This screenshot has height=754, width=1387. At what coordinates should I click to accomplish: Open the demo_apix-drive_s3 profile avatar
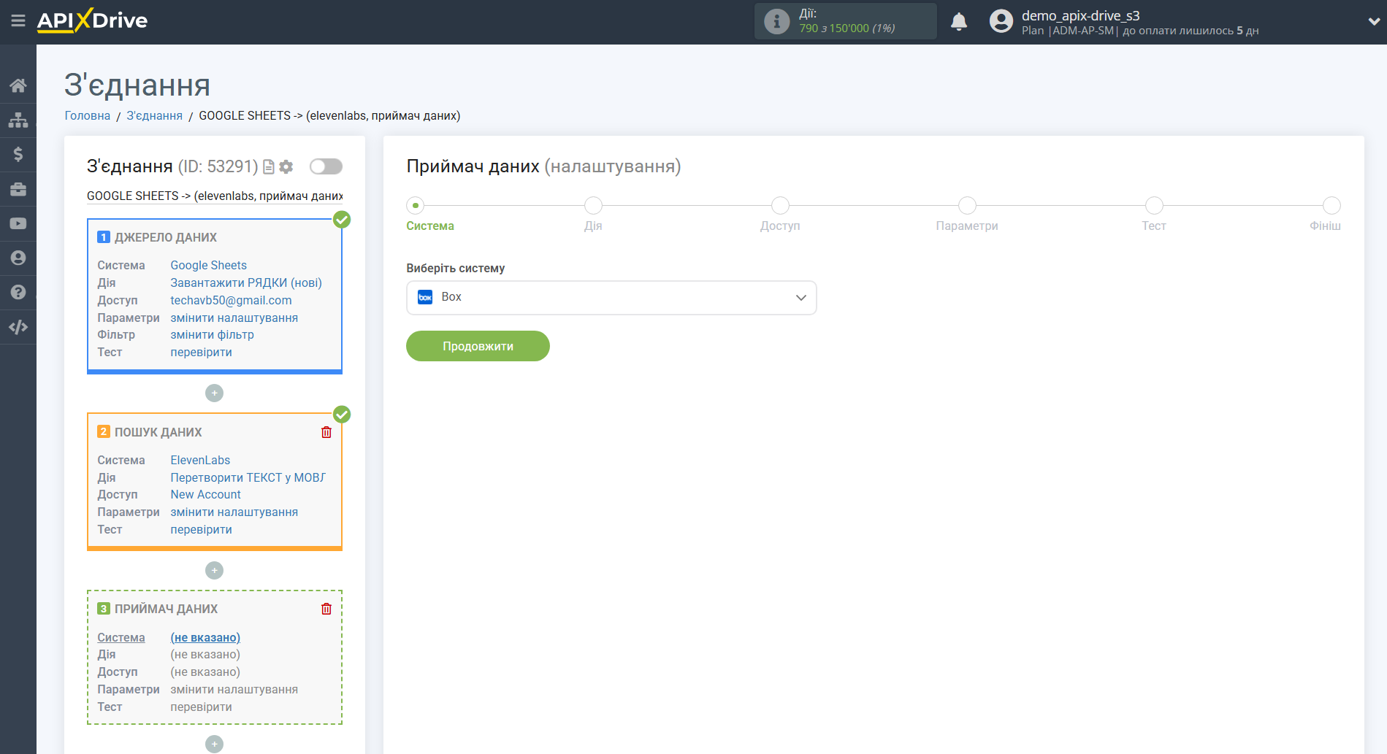(x=1000, y=21)
